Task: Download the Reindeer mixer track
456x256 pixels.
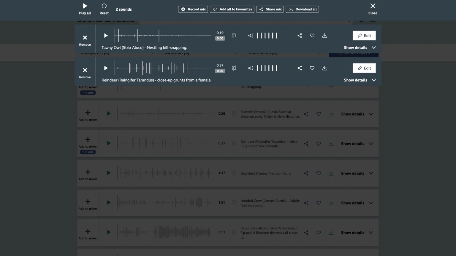Action: point(324,68)
